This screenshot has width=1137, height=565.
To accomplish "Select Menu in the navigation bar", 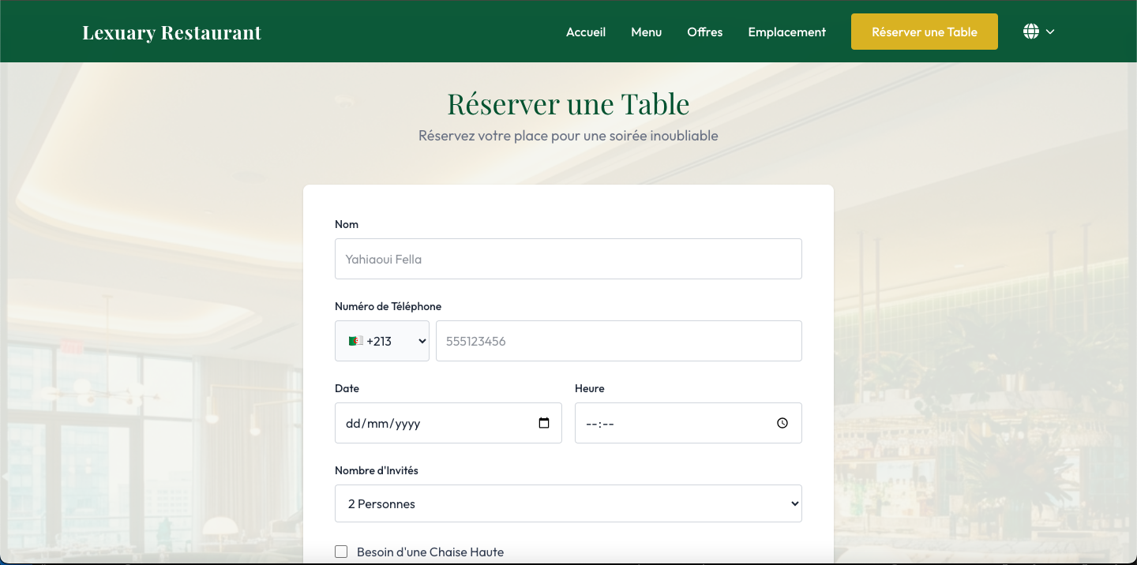I will [646, 32].
